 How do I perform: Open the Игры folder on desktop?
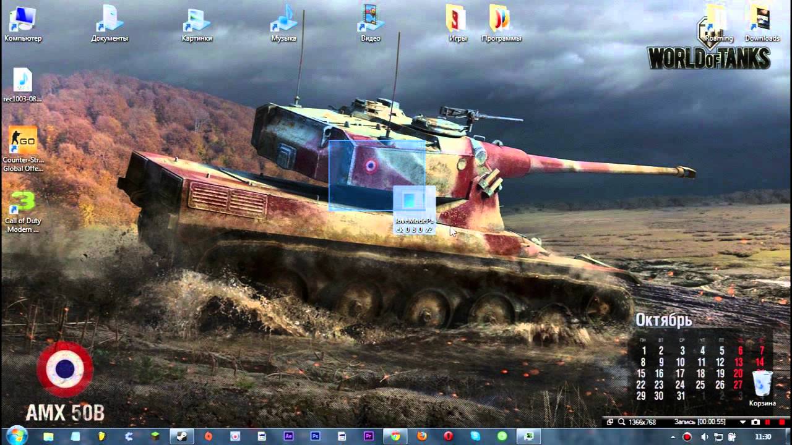click(457, 23)
